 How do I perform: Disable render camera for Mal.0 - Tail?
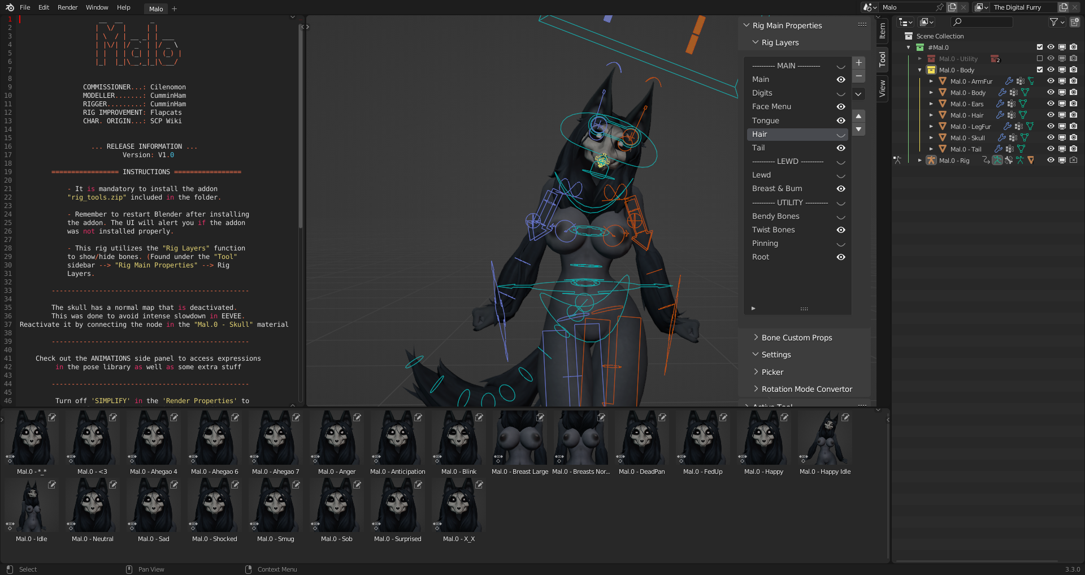pyautogui.click(x=1073, y=149)
